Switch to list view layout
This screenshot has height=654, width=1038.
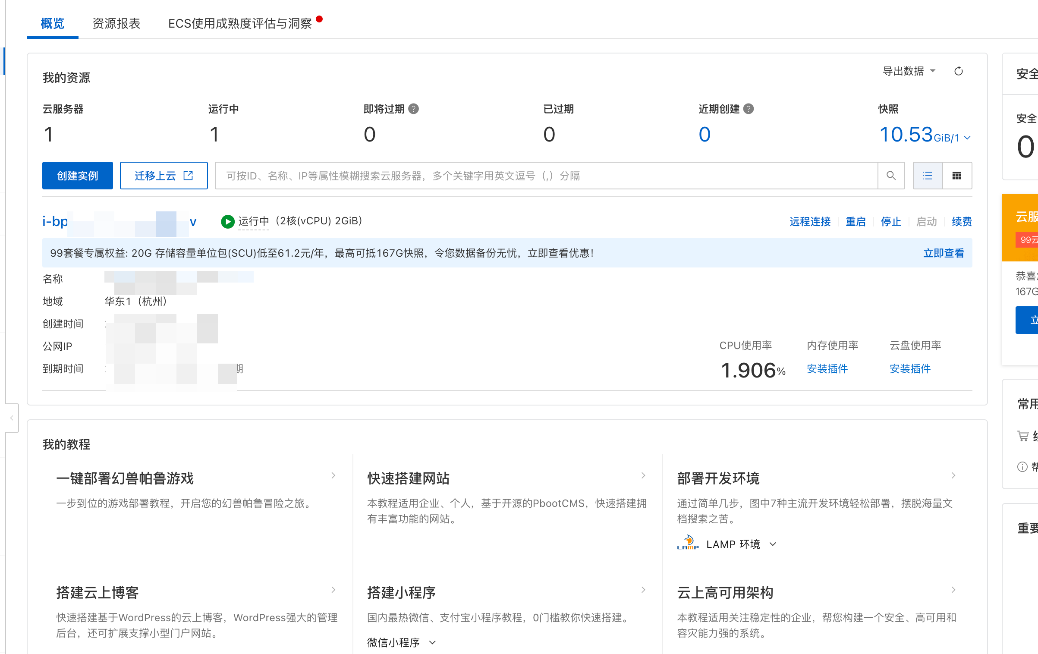click(x=928, y=176)
